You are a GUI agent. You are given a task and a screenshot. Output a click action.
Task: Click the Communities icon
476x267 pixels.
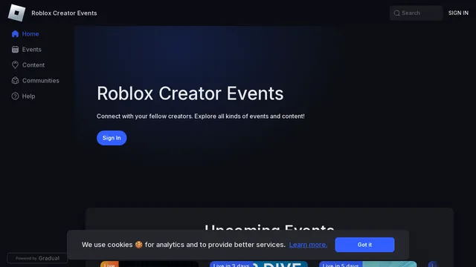[15, 81]
